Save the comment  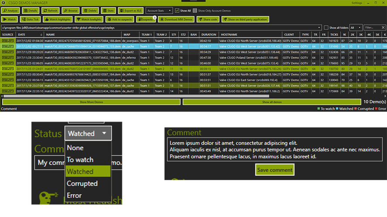coord(275,170)
